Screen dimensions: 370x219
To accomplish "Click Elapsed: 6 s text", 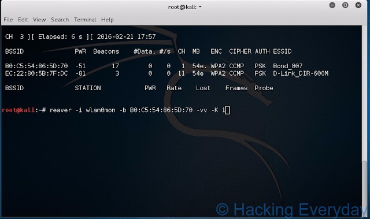I will coord(60,37).
